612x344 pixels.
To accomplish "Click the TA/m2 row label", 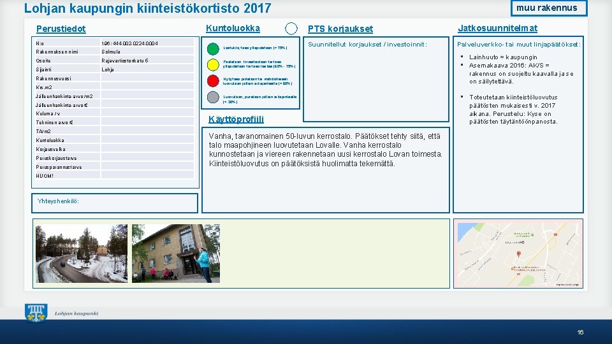I will [43, 131].
